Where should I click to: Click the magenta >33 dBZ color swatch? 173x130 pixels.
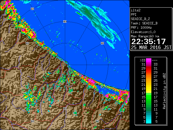coord(149,60)
